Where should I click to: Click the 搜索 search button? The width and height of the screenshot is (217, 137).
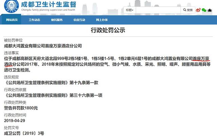coord(188,10)
